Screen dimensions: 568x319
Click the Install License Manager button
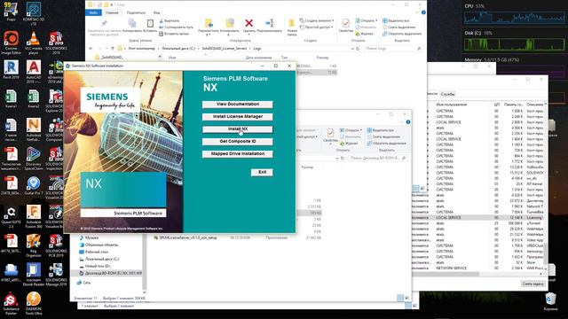(x=237, y=116)
